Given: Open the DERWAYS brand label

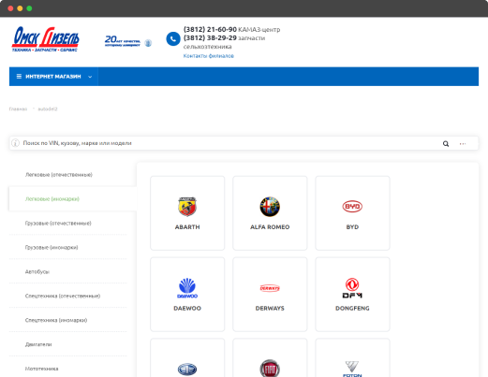Looking at the screenshot, I should click(270, 308).
